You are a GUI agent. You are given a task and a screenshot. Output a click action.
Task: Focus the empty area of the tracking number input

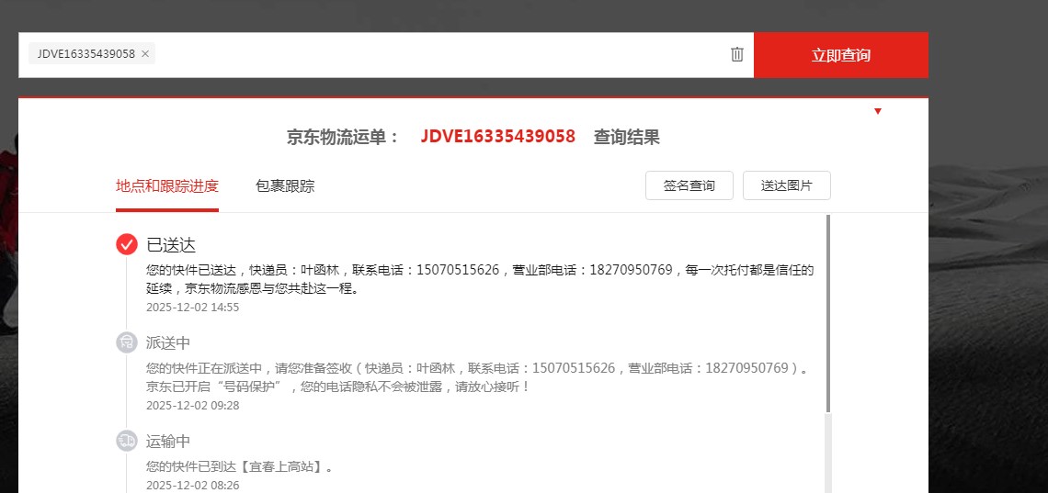click(441, 54)
